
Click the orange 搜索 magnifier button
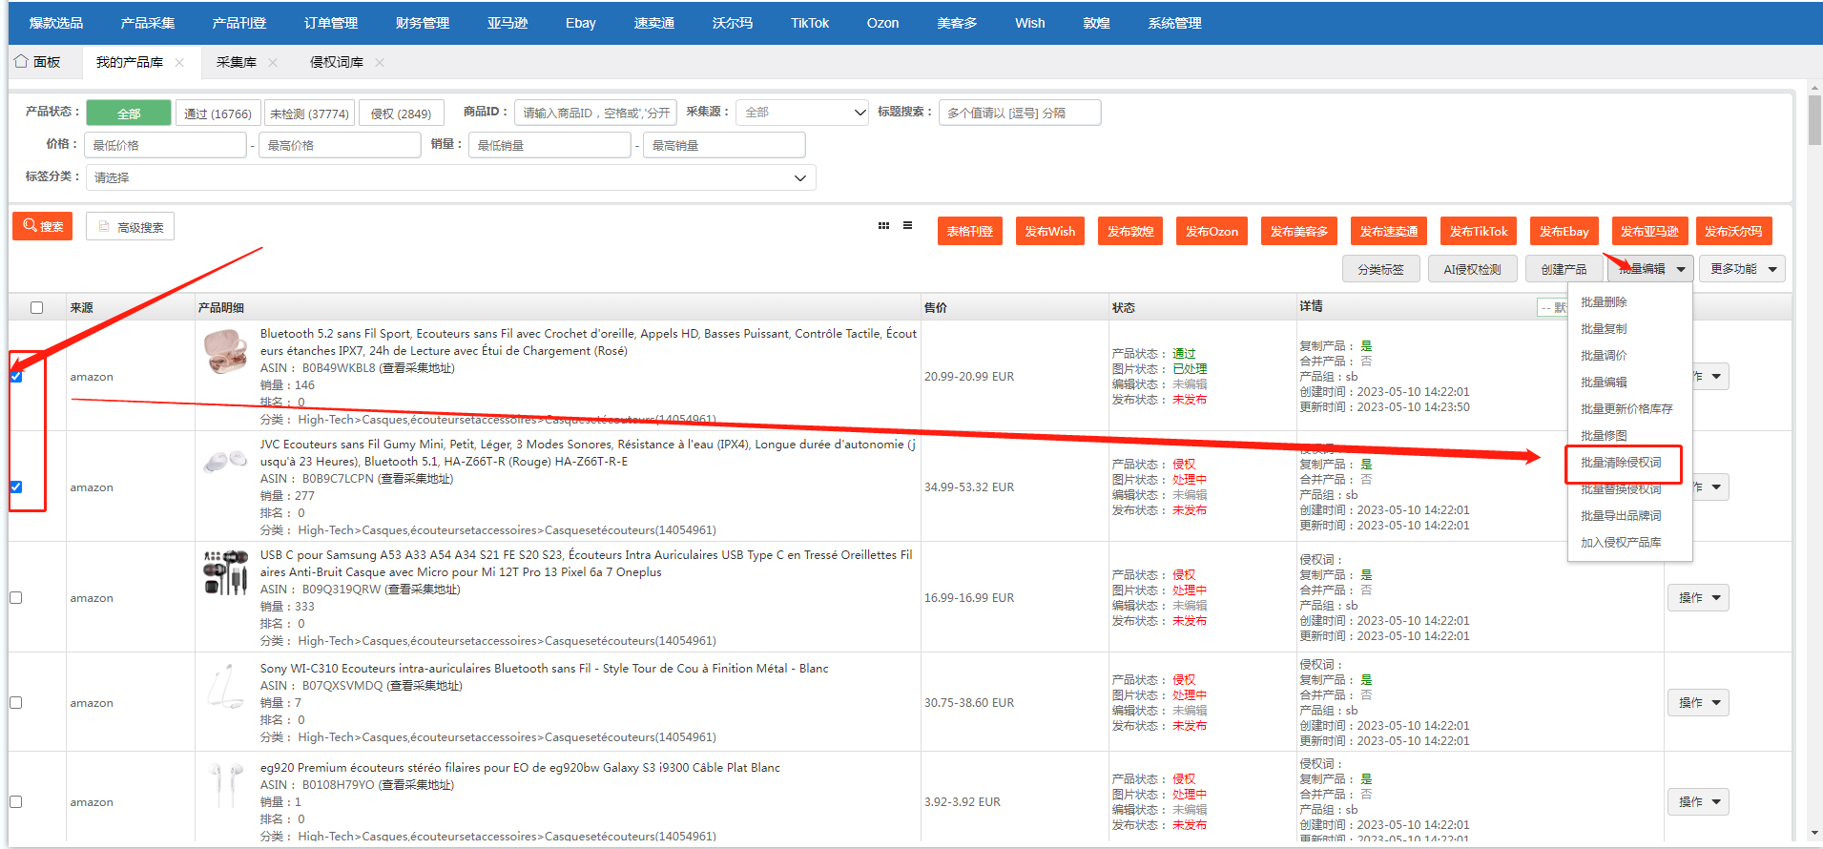(43, 227)
